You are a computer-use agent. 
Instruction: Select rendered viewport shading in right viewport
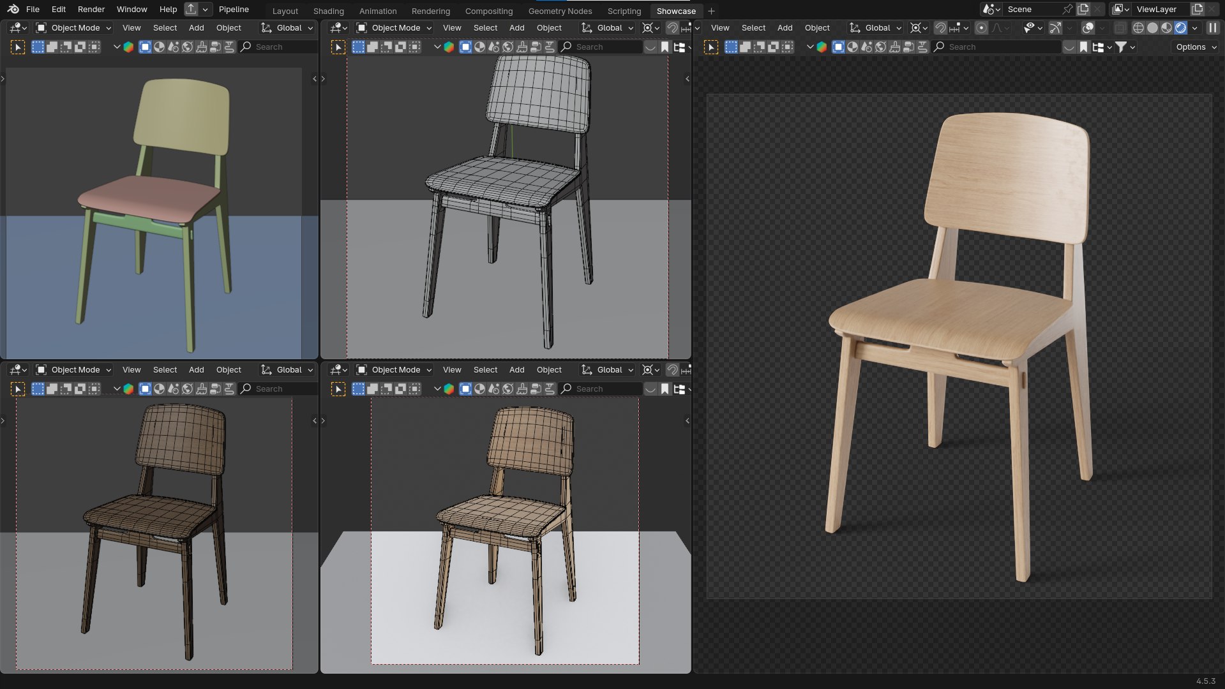(x=1180, y=28)
